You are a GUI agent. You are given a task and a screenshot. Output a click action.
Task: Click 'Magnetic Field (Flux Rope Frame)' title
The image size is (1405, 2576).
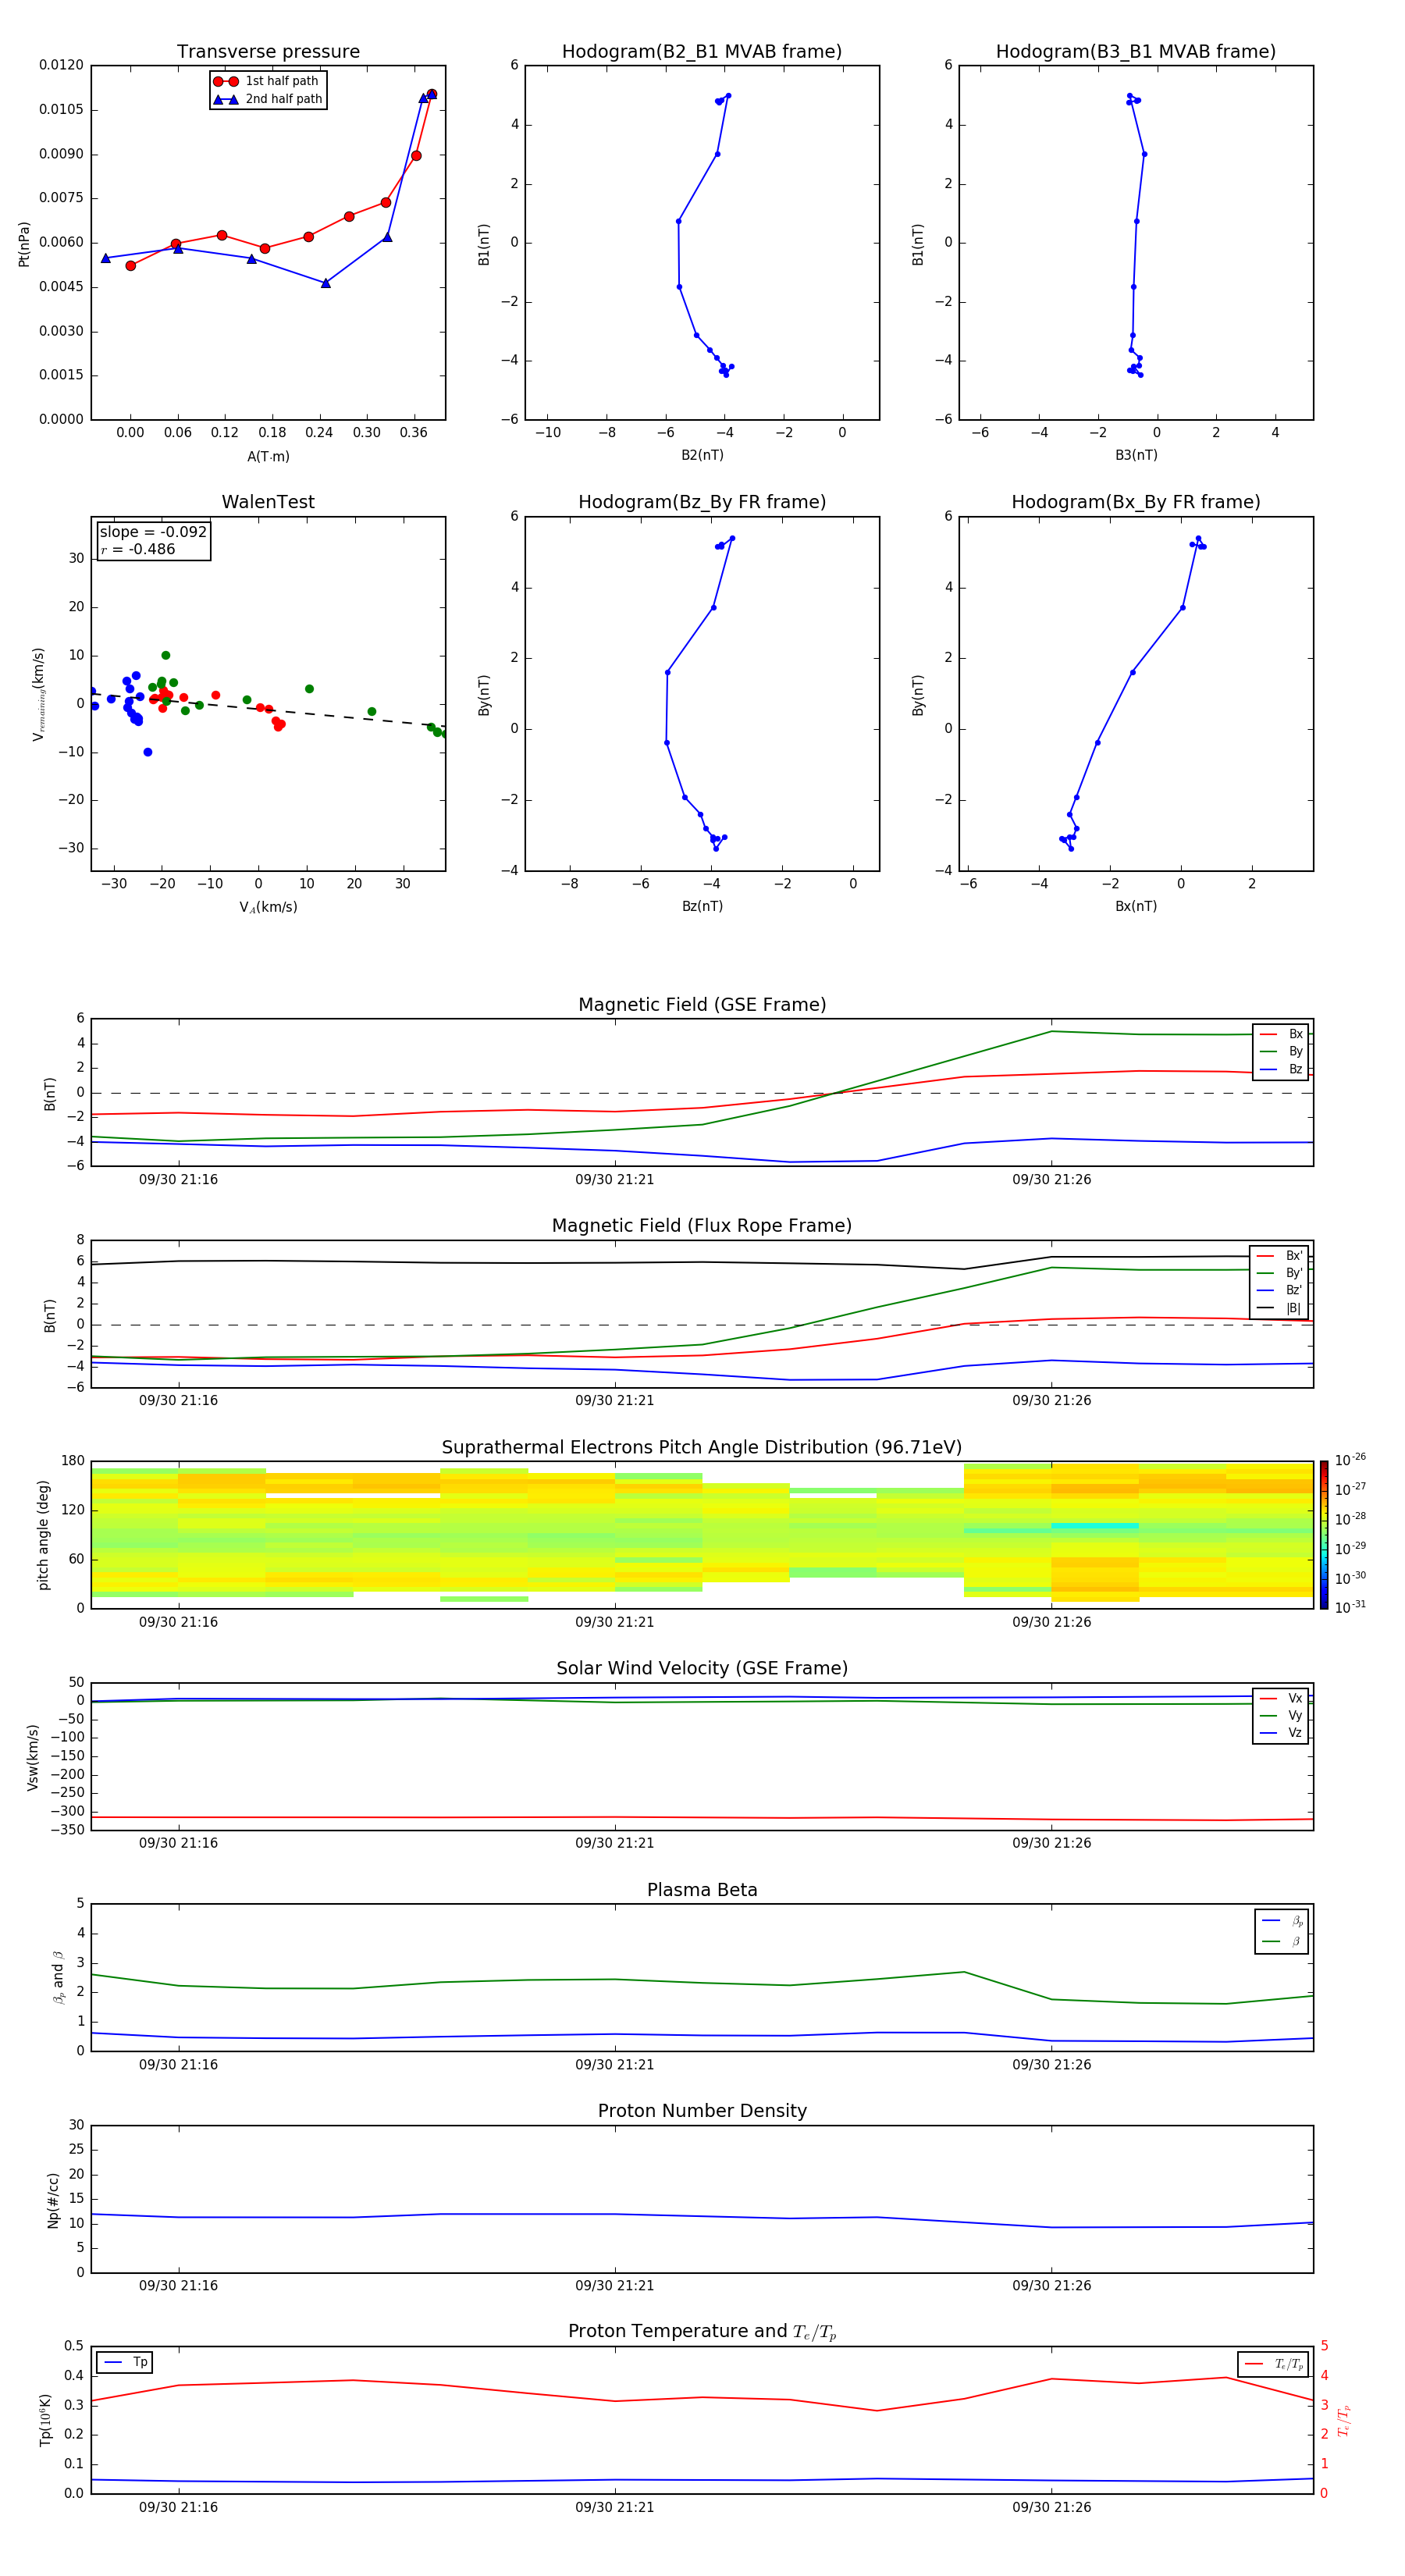click(x=702, y=1226)
